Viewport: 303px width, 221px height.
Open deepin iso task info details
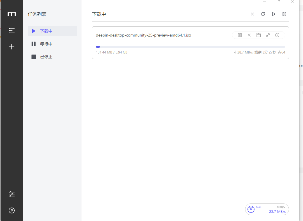pyautogui.click(x=277, y=35)
